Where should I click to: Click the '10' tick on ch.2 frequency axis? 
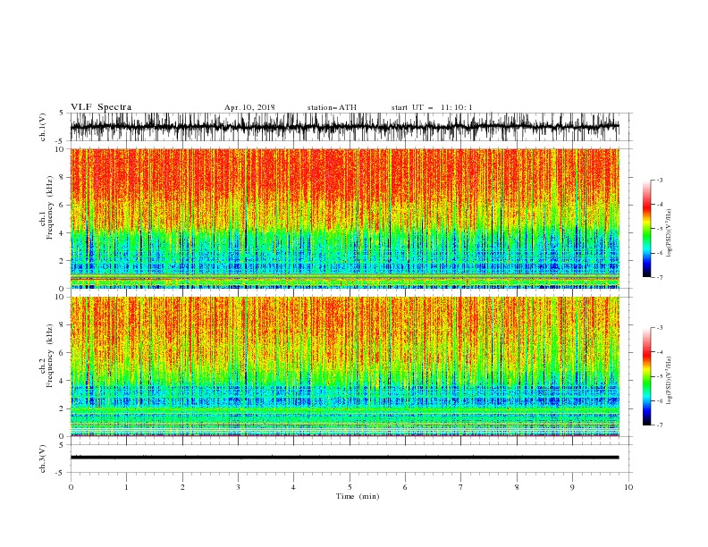pos(62,297)
